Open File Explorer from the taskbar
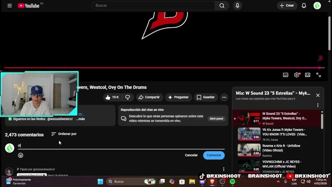Screen dimensions: 332x187 [x=192, y=182]
